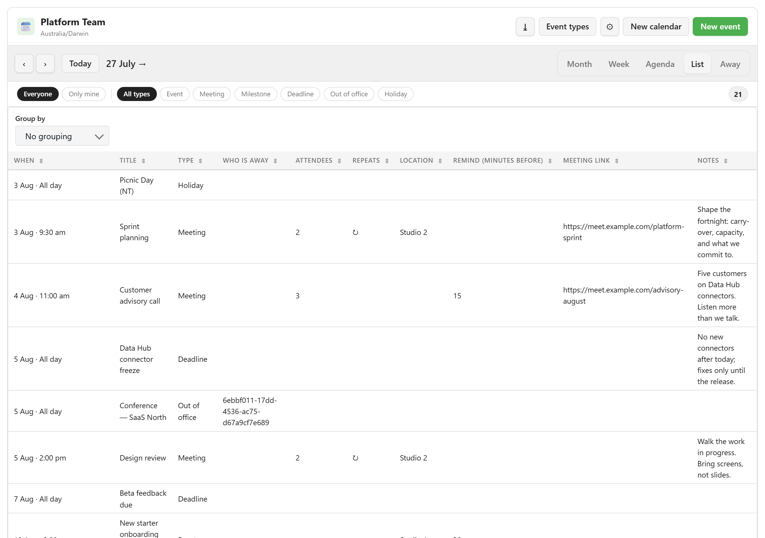Open the No grouping dropdown

(62, 136)
